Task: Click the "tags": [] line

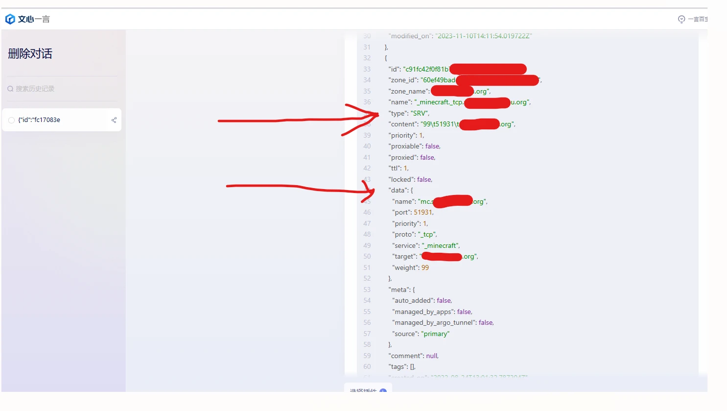Action: (x=402, y=366)
